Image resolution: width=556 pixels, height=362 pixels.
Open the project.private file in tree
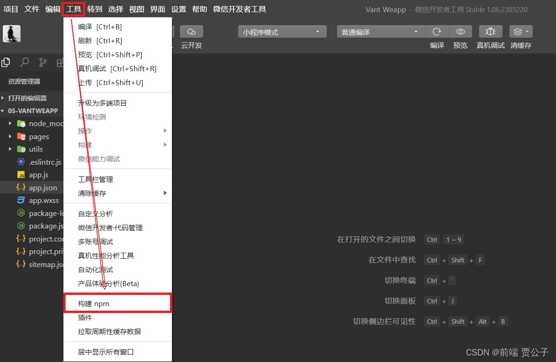click(40, 252)
